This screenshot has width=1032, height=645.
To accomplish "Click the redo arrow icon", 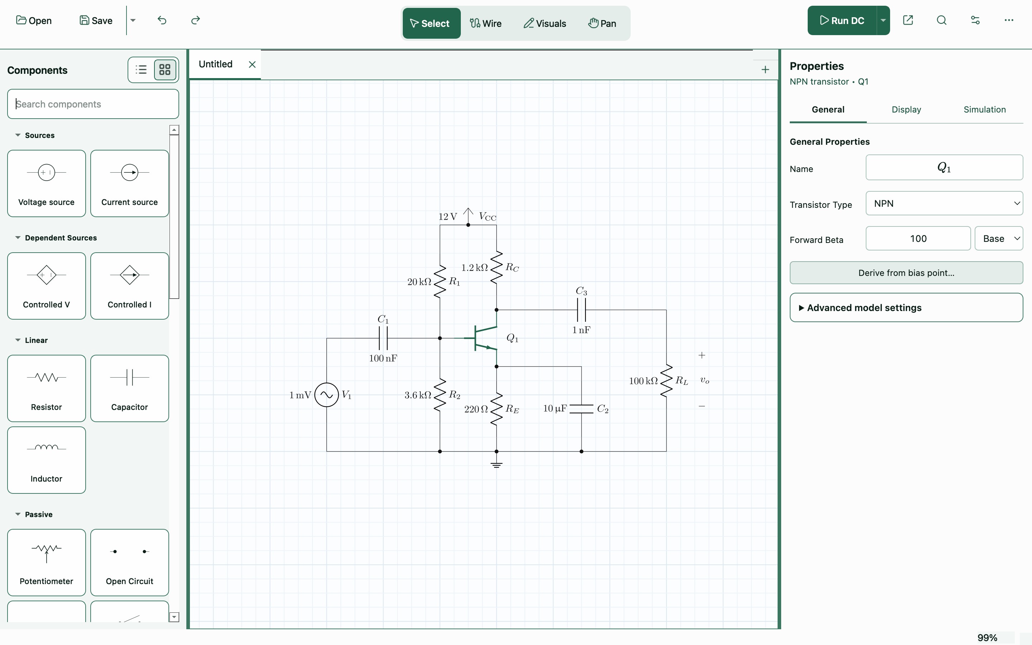I will [195, 20].
